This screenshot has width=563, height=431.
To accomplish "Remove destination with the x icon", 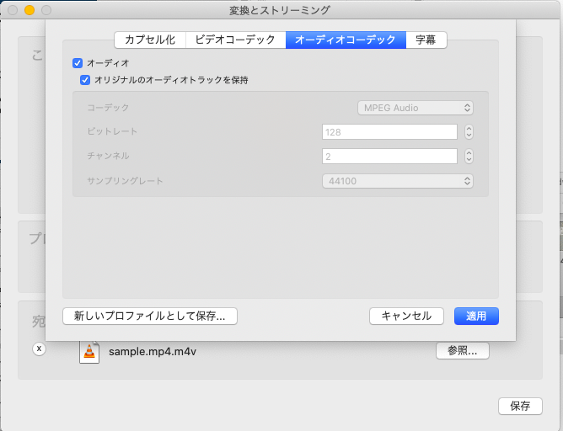I will (39, 349).
